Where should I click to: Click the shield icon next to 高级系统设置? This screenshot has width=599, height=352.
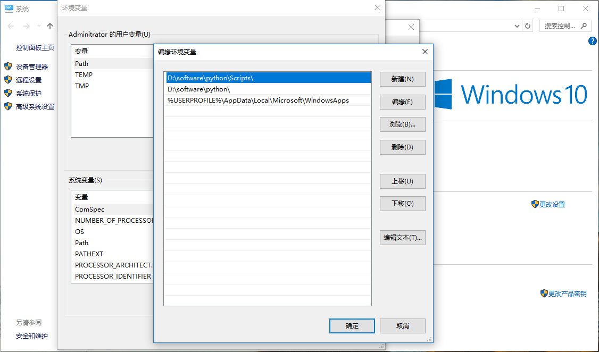[x=8, y=106]
